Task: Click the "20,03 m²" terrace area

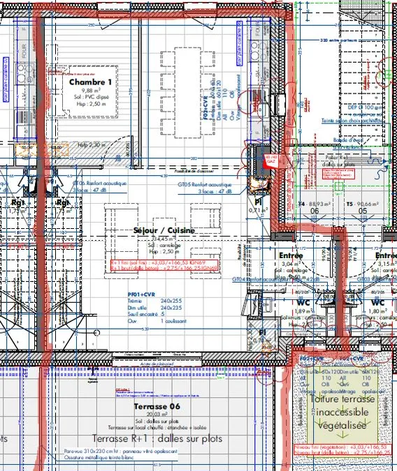Action: 157,414
